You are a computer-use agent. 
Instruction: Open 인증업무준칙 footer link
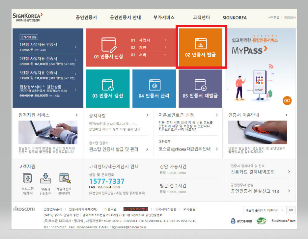click(x=53, y=209)
